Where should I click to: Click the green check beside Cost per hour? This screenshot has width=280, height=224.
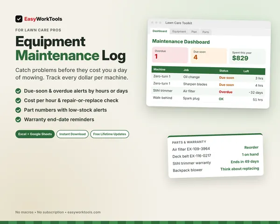pyautogui.click(x=18, y=100)
